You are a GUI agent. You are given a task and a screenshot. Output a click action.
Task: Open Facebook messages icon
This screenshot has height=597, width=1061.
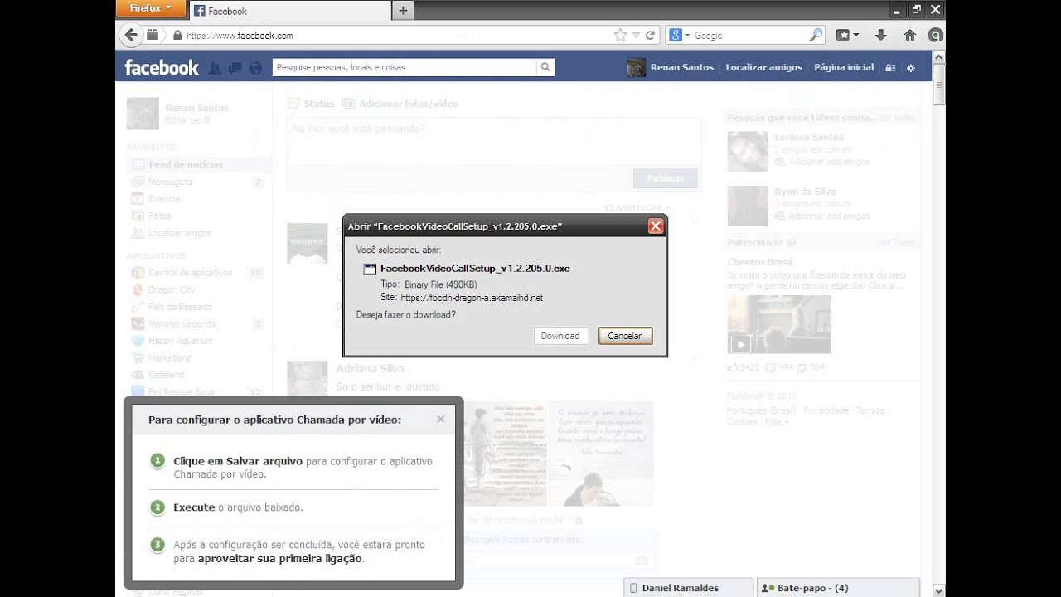point(235,68)
